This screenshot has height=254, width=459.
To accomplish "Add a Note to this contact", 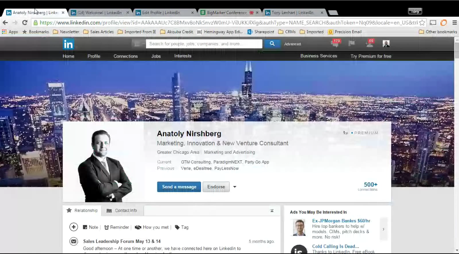I will pyautogui.click(x=90, y=227).
